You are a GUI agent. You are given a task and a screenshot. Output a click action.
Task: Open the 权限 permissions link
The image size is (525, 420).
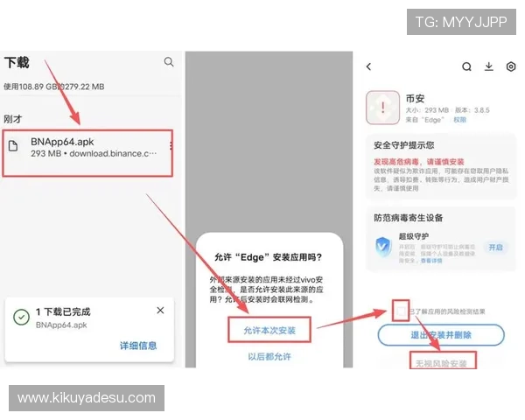(459, 120)
